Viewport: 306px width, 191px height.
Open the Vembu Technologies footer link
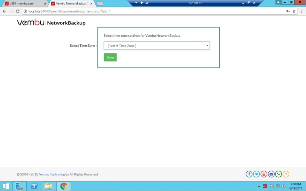click(x=54, y=174)
